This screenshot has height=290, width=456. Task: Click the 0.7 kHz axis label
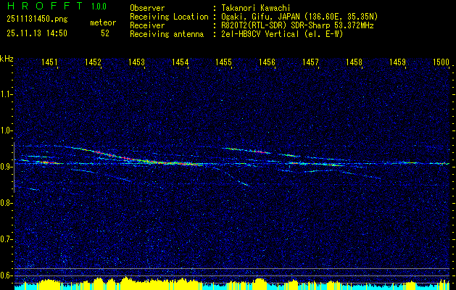[x=6, y=239]
